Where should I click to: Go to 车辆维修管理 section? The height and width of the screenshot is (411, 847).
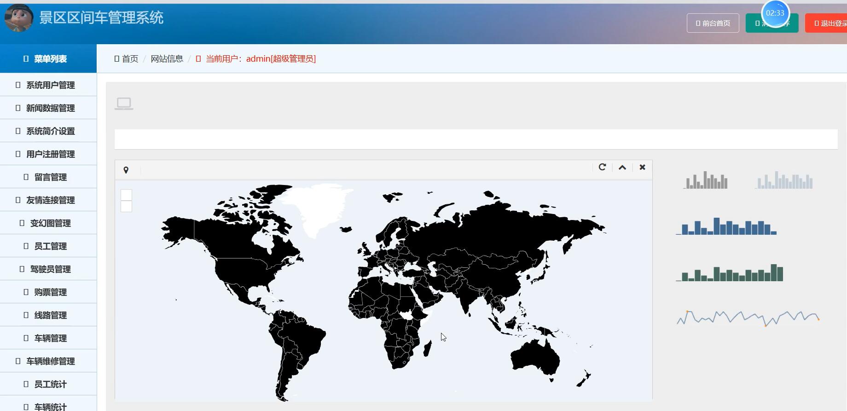50,361
